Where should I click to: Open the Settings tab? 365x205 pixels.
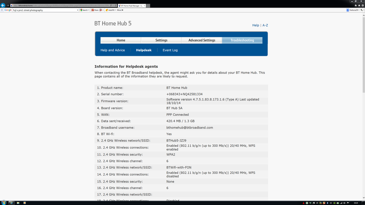161,40
